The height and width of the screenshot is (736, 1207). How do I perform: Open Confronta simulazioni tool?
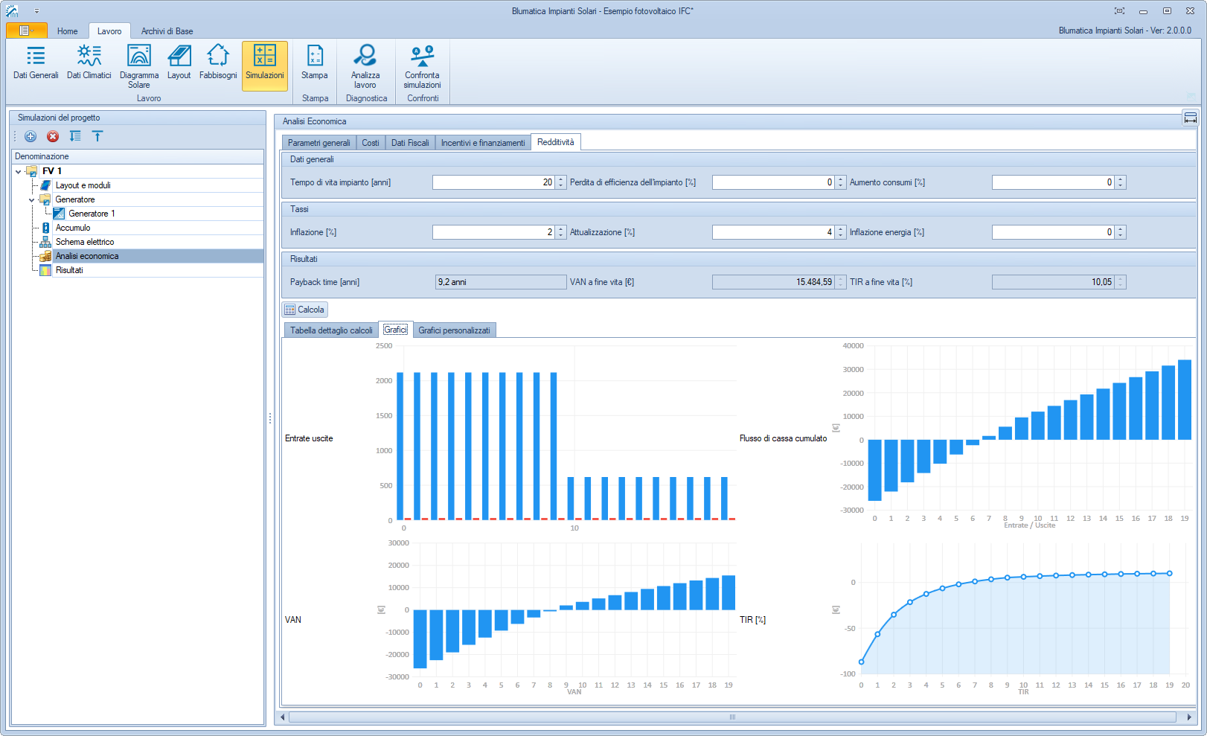click(422, 66)
